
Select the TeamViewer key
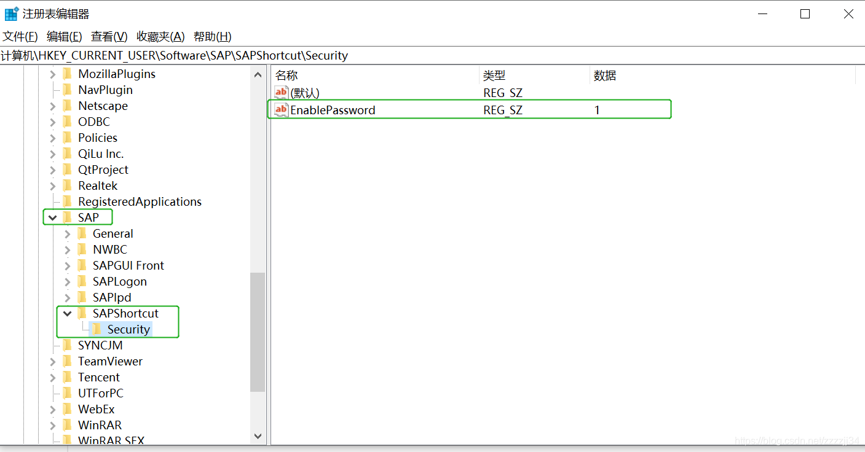(x=110, y=361)
